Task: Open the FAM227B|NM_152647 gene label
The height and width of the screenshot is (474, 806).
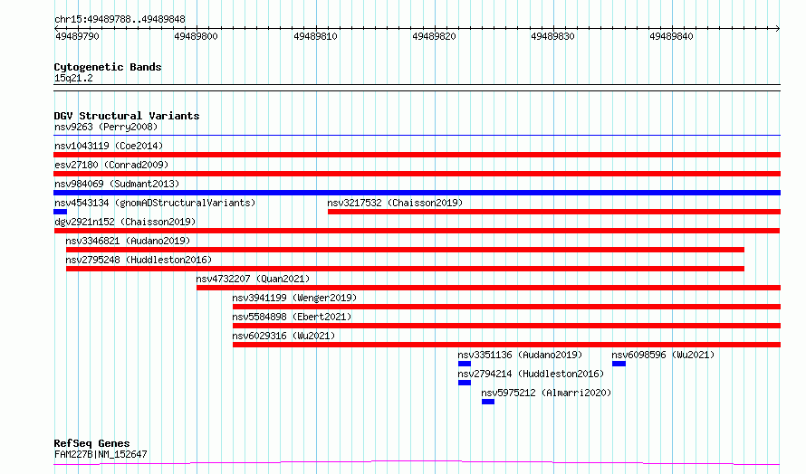Action: 101,454
